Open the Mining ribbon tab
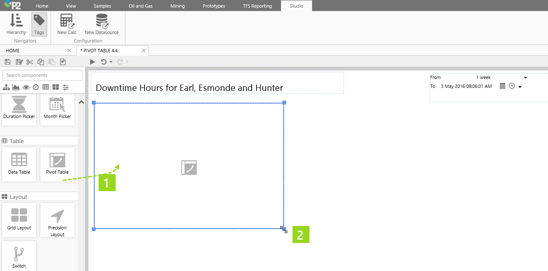Image resolution: width=548 pixels, height=271 pixels. coord(177,6)
